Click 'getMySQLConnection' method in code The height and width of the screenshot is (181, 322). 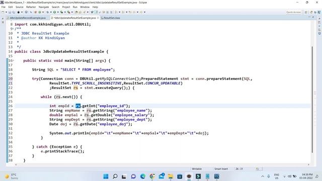[115, 78]
